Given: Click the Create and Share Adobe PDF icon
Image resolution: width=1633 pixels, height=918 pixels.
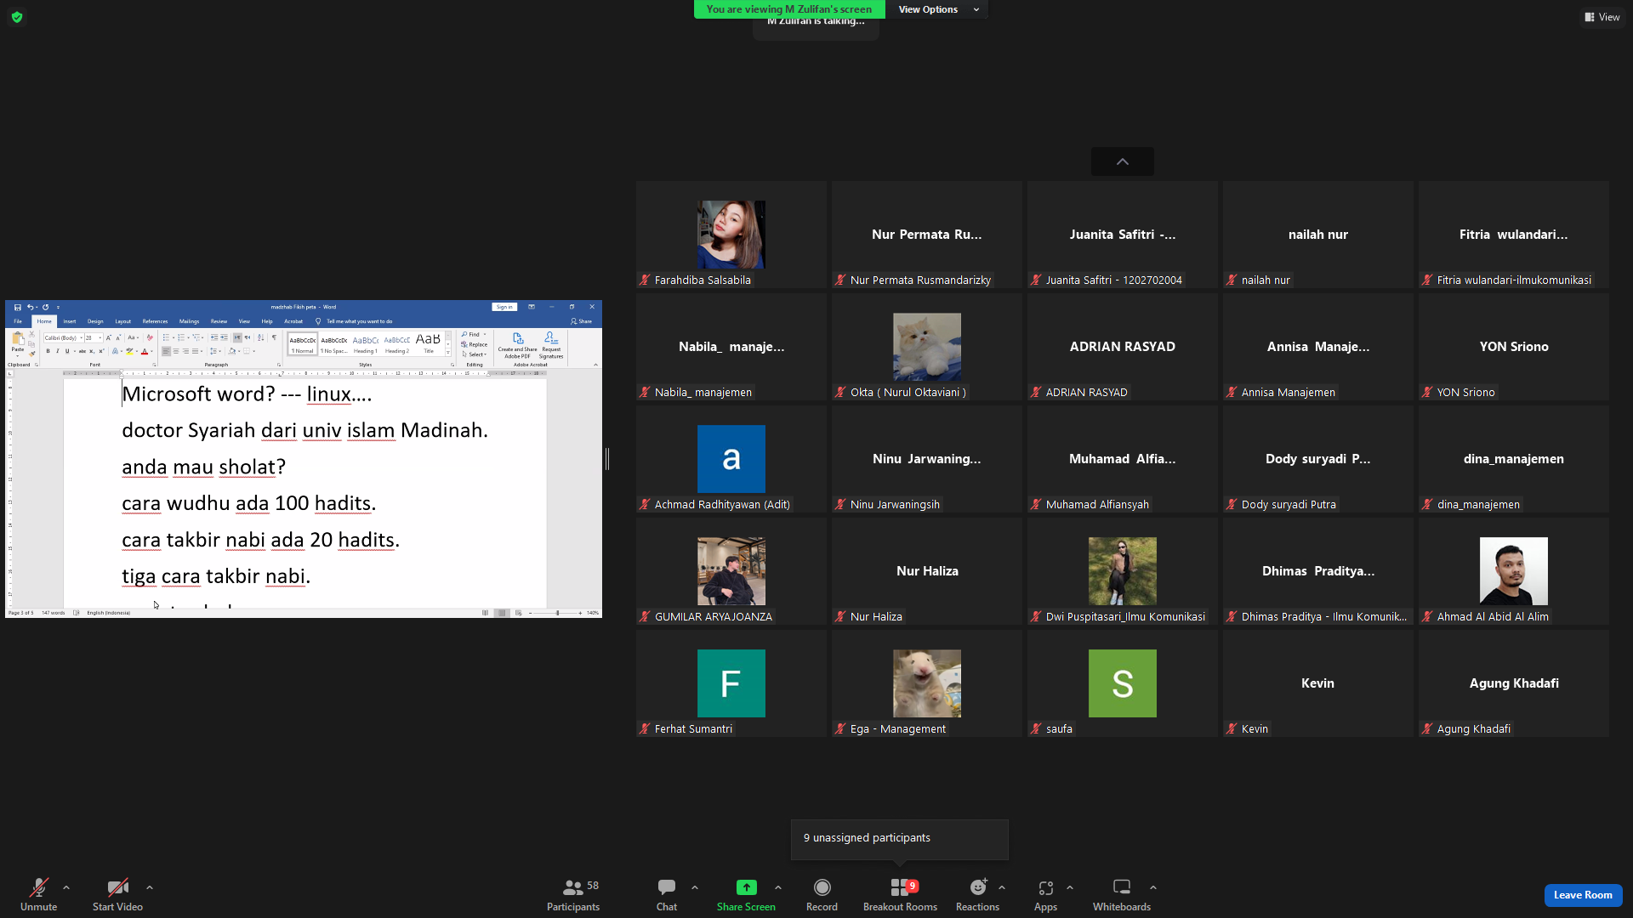Looking at the screenshot, I should pyautogui.click(x=518, y=338).
